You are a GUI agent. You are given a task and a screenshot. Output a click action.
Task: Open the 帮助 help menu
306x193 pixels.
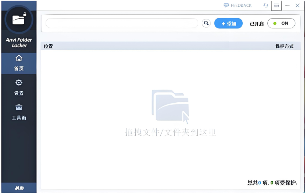pyautogui.click(x=19, y=188)
